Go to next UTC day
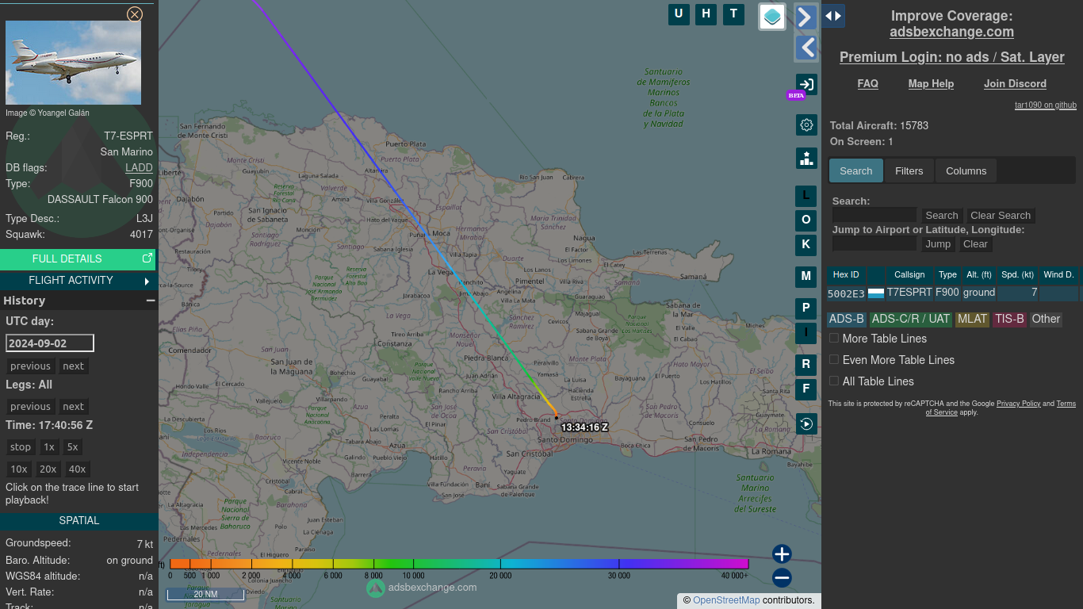1083x609 pixels. click(74, 366)
